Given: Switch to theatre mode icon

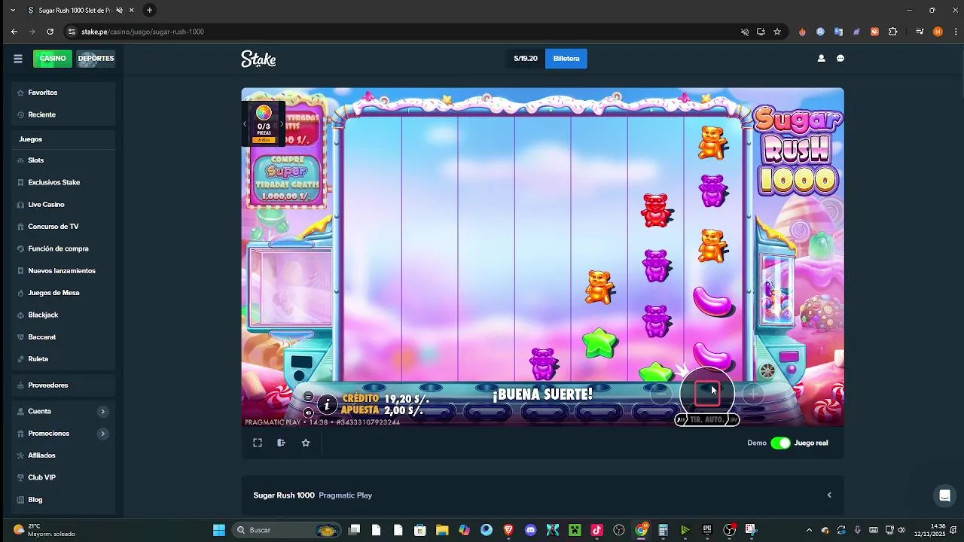Looking at the screenshot, I should tap(281, 443).
